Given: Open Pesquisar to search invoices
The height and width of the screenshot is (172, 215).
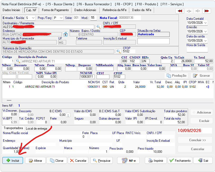Looking at the screenshot, I should tap(102, 160).
